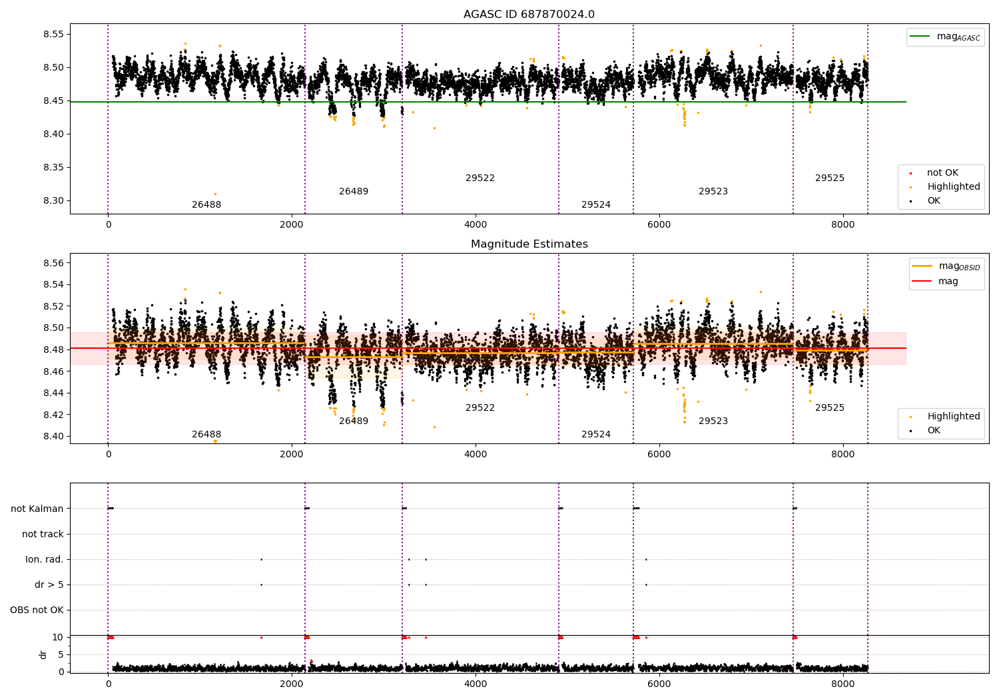Click the 'not Kalman' axis label
The width and height of the screenshot is (999, 699).
37,509
